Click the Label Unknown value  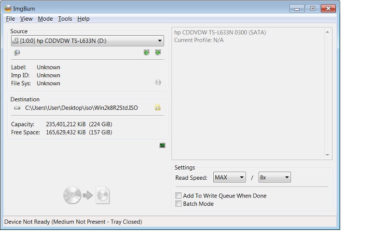49,67
